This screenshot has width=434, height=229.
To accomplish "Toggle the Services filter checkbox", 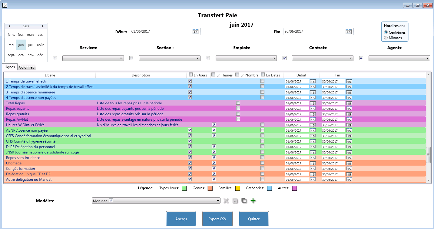I will coord(55,58).
